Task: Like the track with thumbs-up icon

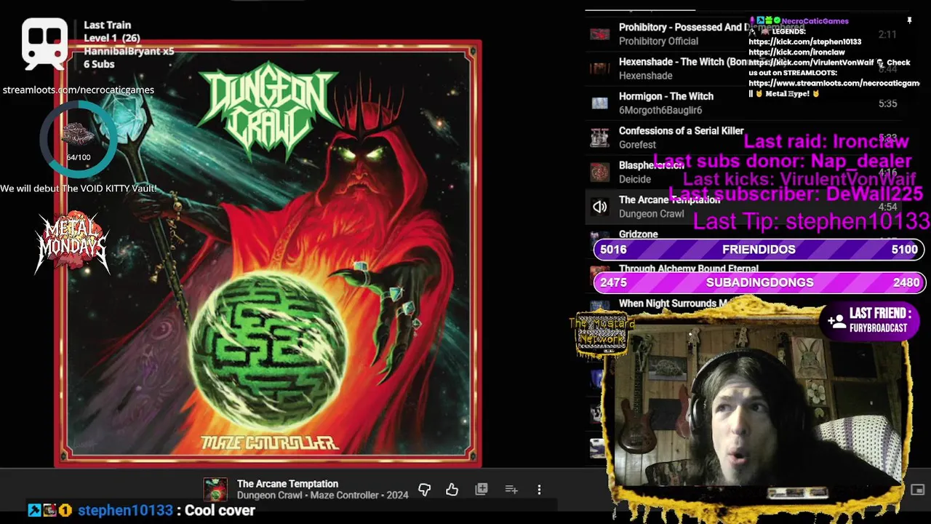Action: tap(452, 490)
